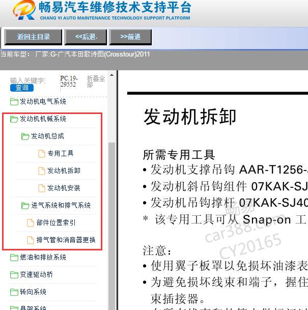This screenshot has width=308, height=310.
Task: Open the 发动机电气系统 tree label
Action: tap(43, 102)
